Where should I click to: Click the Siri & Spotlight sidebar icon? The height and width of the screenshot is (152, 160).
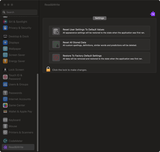tap(5, 22)
